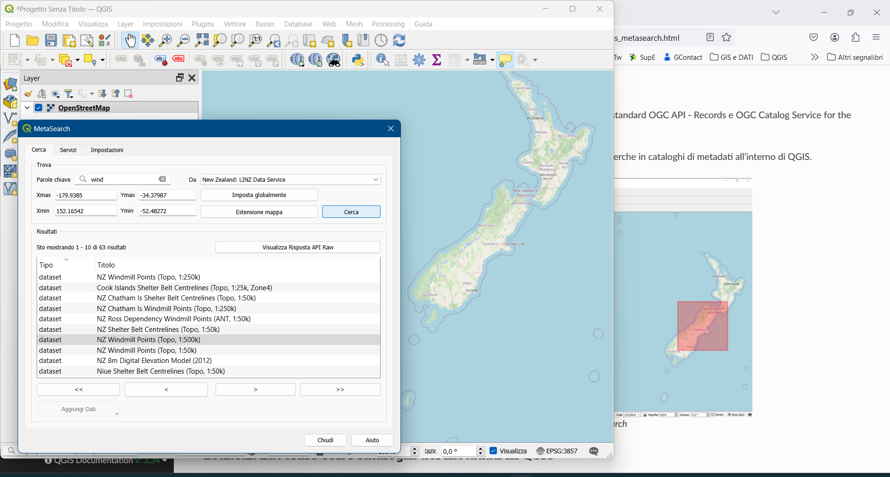Open Data Source Manager sidebar icon
Viewport: 890px width, 477px height.
coord(10,84)
